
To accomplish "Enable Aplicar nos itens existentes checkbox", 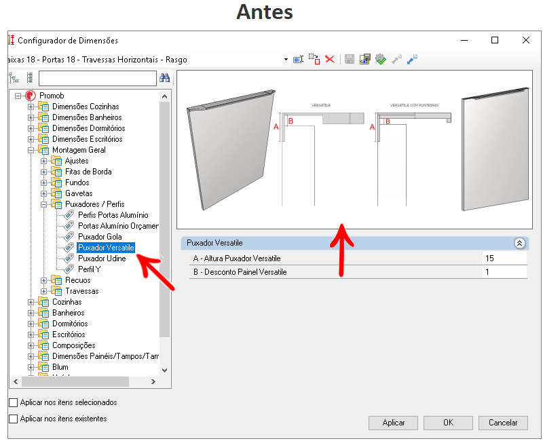I will (13, 419).
